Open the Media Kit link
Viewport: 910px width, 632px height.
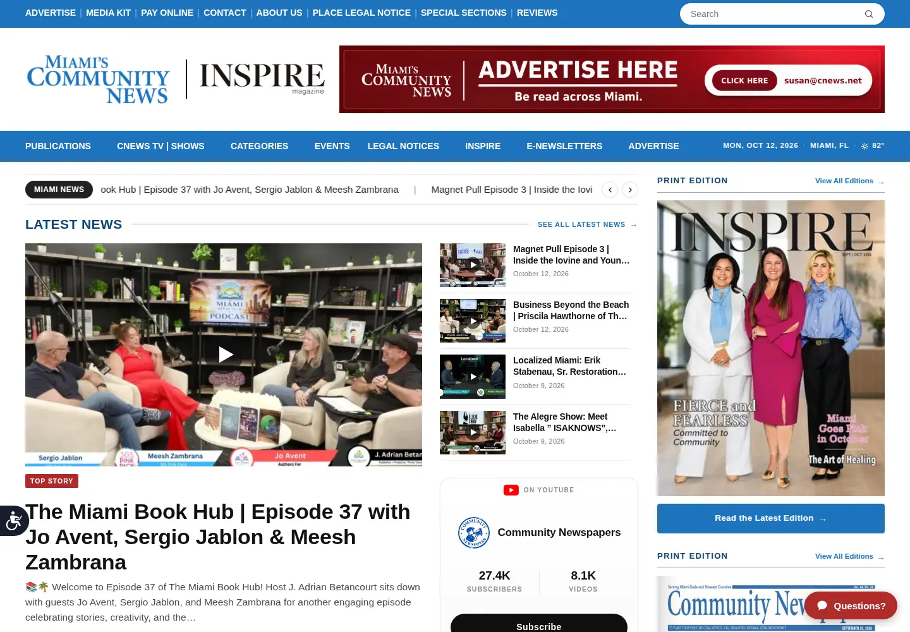click(108, 13)
